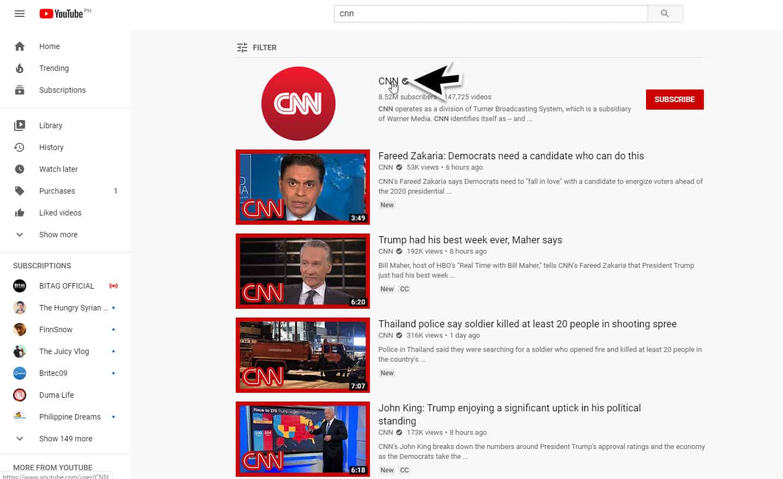Open the hamburger guide menu
This screenshot has width=783, height=479.
pos(20,14)
